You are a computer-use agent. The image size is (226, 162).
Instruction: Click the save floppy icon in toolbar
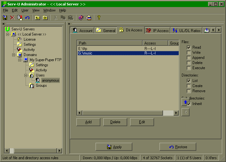[x=5, y=18]
